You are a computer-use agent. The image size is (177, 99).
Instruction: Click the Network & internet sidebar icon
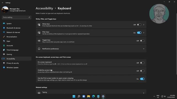click(4, 32)
